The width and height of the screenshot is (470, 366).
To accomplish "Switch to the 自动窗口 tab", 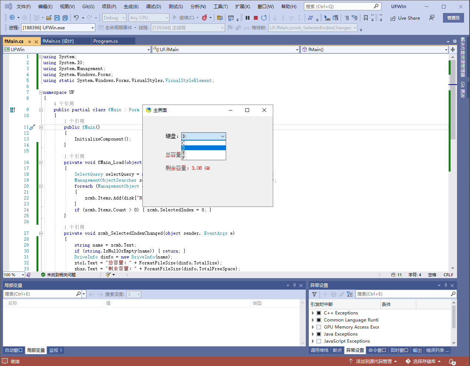I will pyautogui.click(x=14, y=350).
